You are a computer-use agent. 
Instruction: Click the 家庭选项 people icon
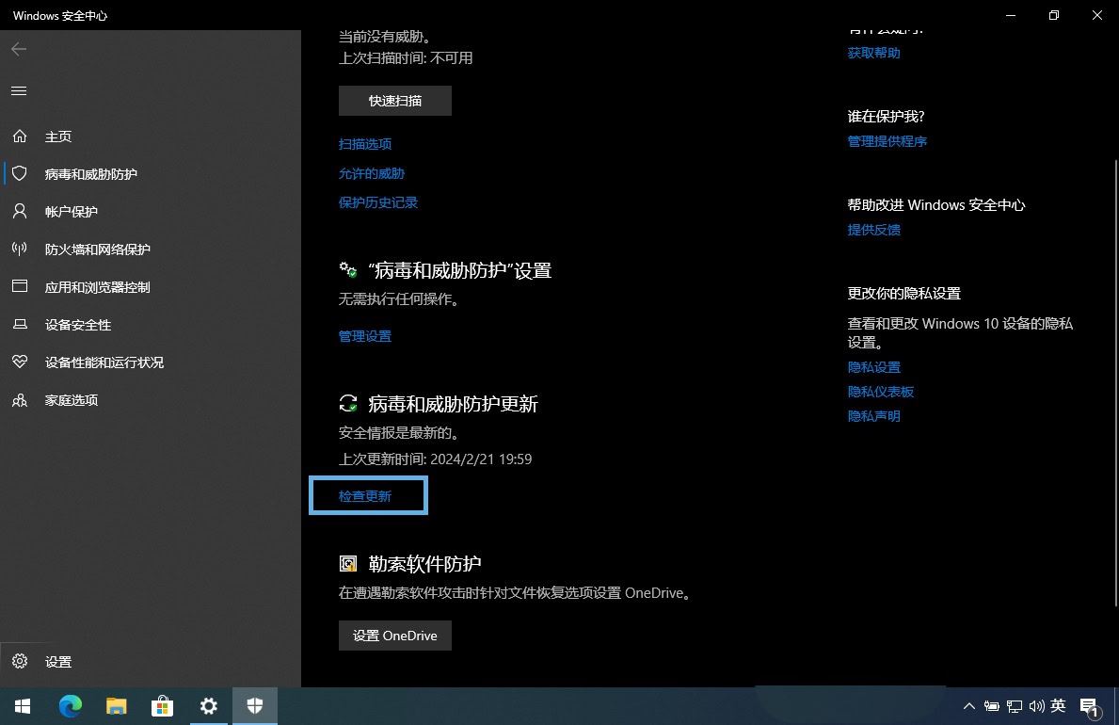(20, 400)
